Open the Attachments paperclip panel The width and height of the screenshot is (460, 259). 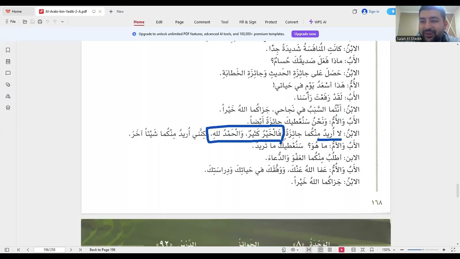(8, 85)
